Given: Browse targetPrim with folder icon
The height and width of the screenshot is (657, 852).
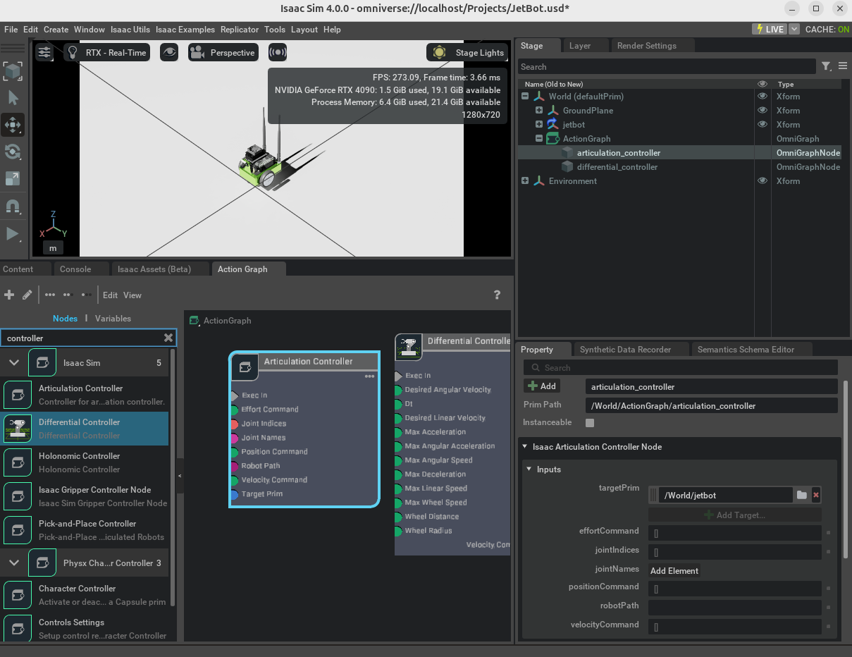Looking at the screenshot, I should (801, 495).
